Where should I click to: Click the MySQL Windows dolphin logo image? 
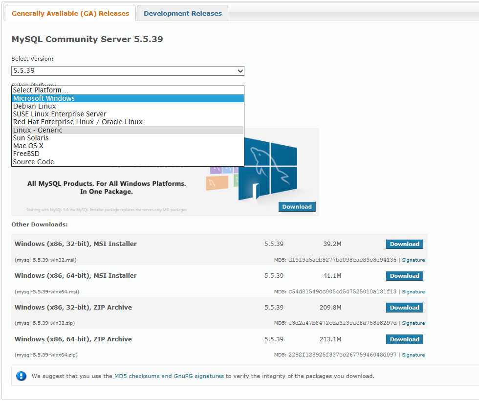268,169
